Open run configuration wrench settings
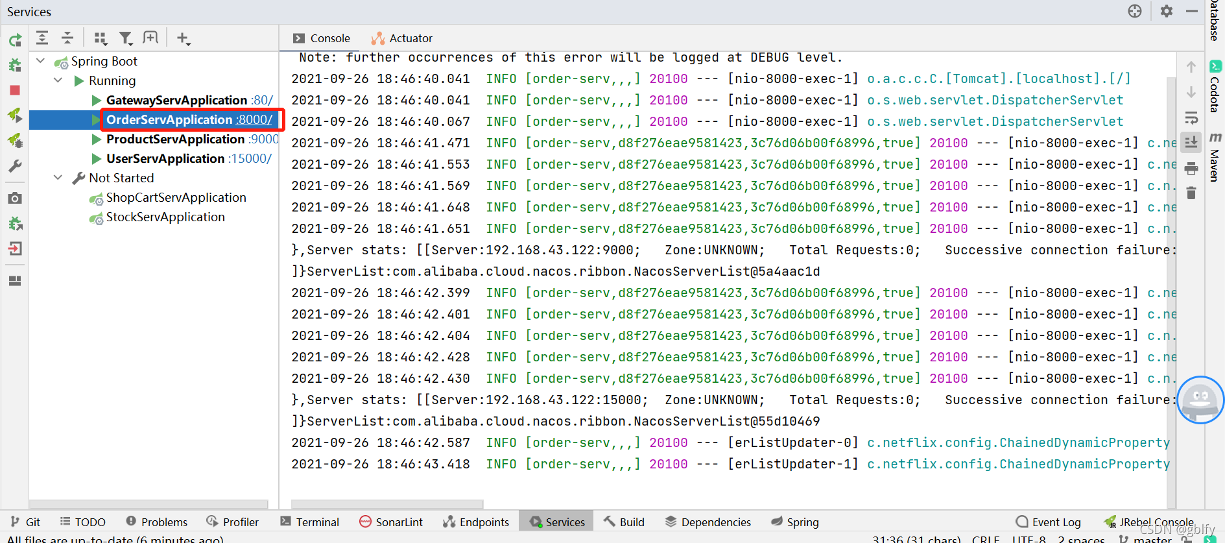The height and width of the screenshot is (543, 1225). click(x=15, y=166)
